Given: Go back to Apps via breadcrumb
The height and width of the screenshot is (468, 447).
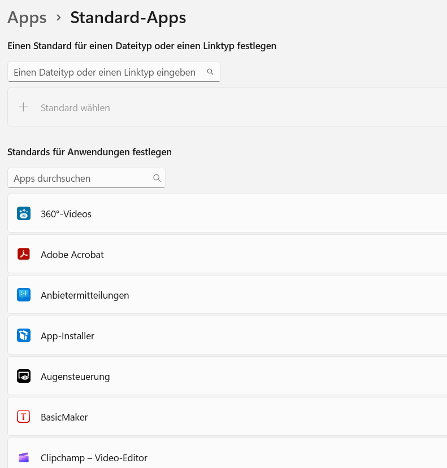Looking at the screenshot, I should [x=27, y=18].
